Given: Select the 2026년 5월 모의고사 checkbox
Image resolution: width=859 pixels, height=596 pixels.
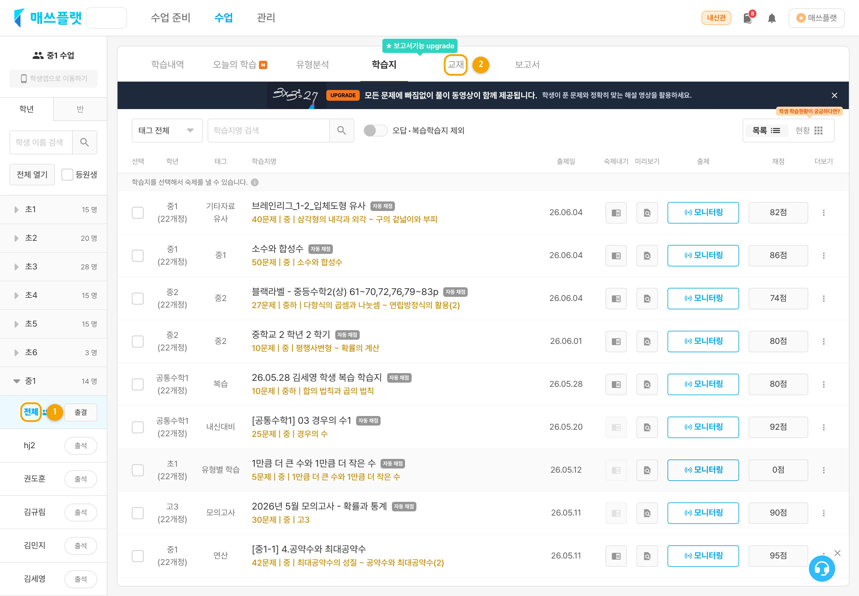Looking at the screenshot, I should [x=137, y=513].
